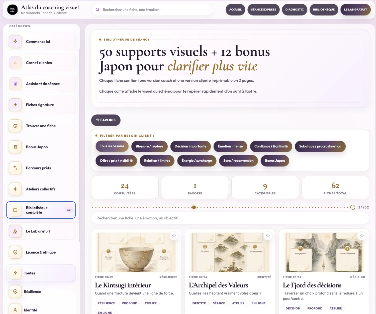The height and width of the screenshot is (314, 376).
Task: Select the Tous les besoins filter
Action: tap(112, 146)
